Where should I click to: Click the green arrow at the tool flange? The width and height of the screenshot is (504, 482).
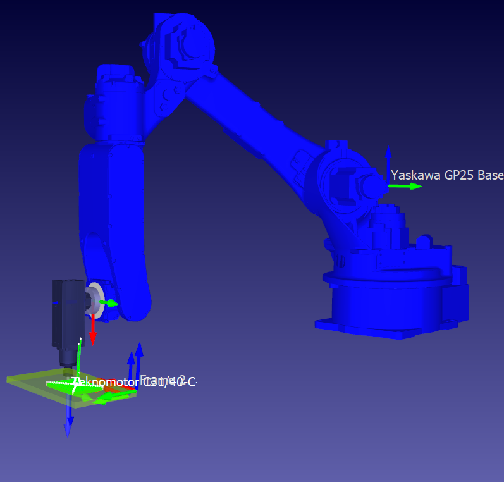pos(111,304)
